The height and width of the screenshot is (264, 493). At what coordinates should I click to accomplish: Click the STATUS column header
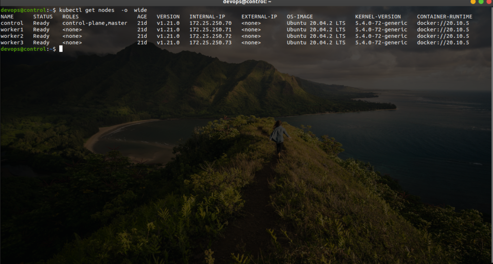(x=43, y=17)
